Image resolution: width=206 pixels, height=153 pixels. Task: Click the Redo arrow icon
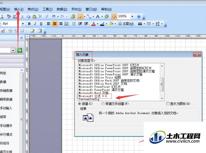62,16
